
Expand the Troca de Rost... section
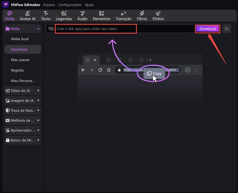point(38,110)
